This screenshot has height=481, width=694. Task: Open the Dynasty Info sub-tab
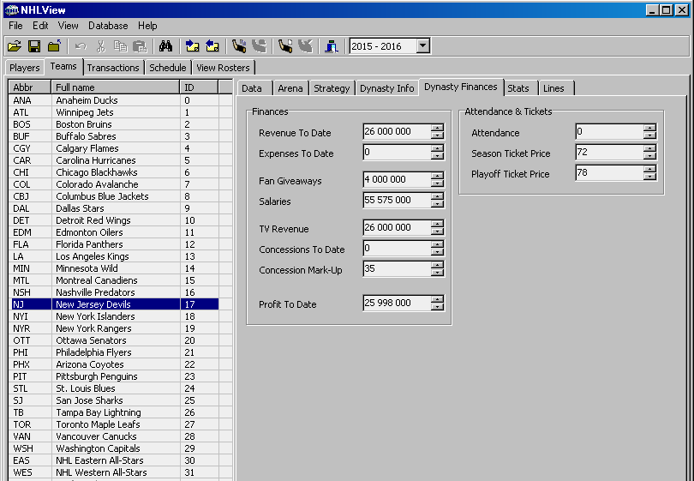[x=386, y=88]
